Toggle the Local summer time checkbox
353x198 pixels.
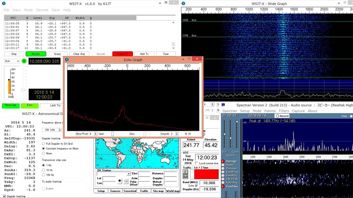click(197, 163)
